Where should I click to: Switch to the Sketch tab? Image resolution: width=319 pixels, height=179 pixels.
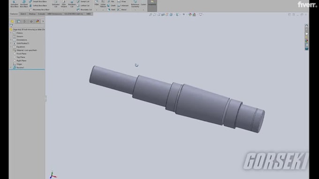tap(23, 14)
